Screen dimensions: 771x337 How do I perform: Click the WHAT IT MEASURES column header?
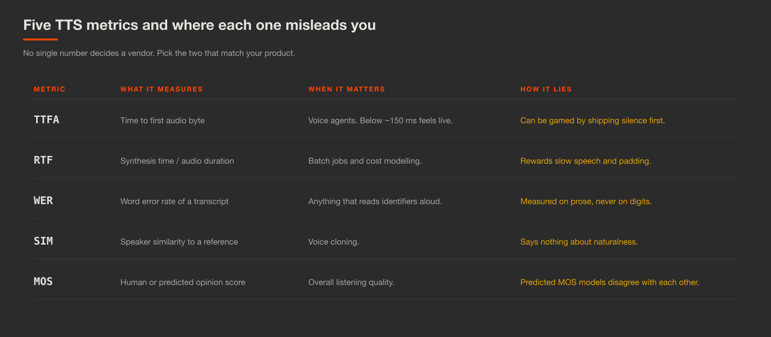pos(161,89)
